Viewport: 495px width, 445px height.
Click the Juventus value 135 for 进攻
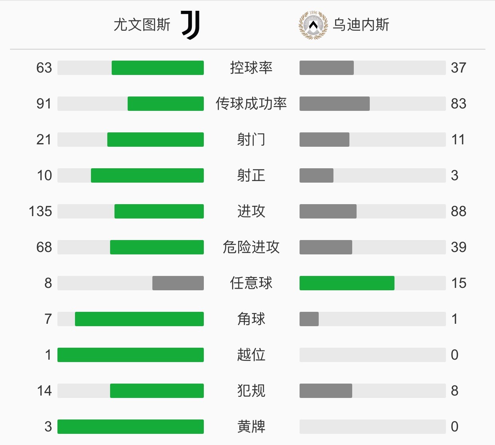pos(40,211)
